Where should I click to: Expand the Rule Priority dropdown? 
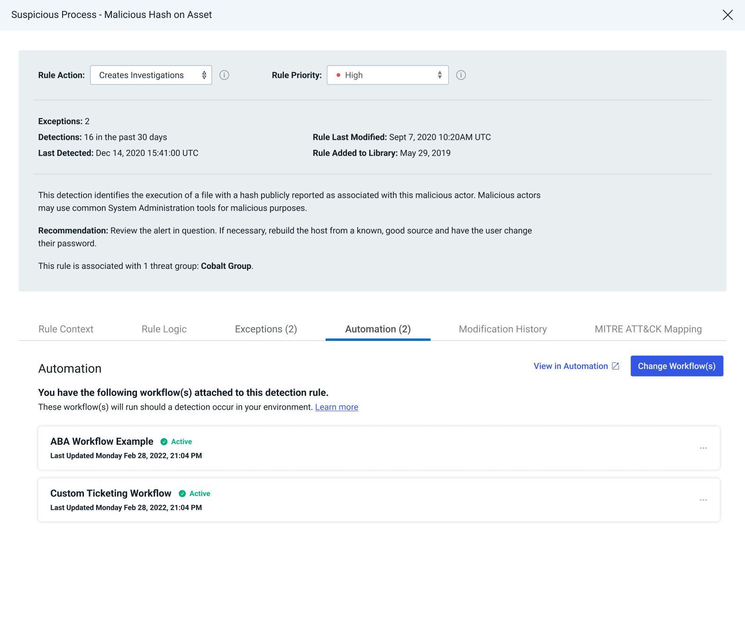coord(387,75)
